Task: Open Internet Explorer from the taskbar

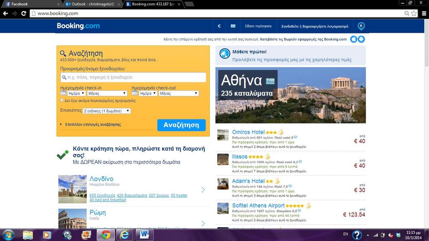Action: point(124,235)
